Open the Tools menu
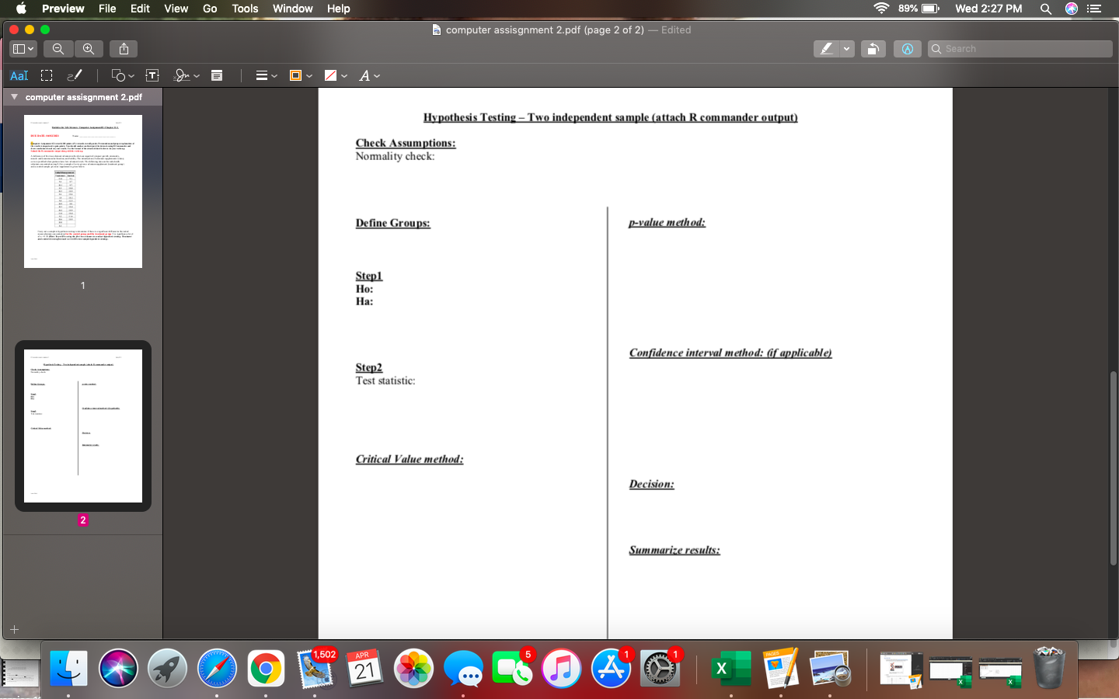 [x=244, y=9]
